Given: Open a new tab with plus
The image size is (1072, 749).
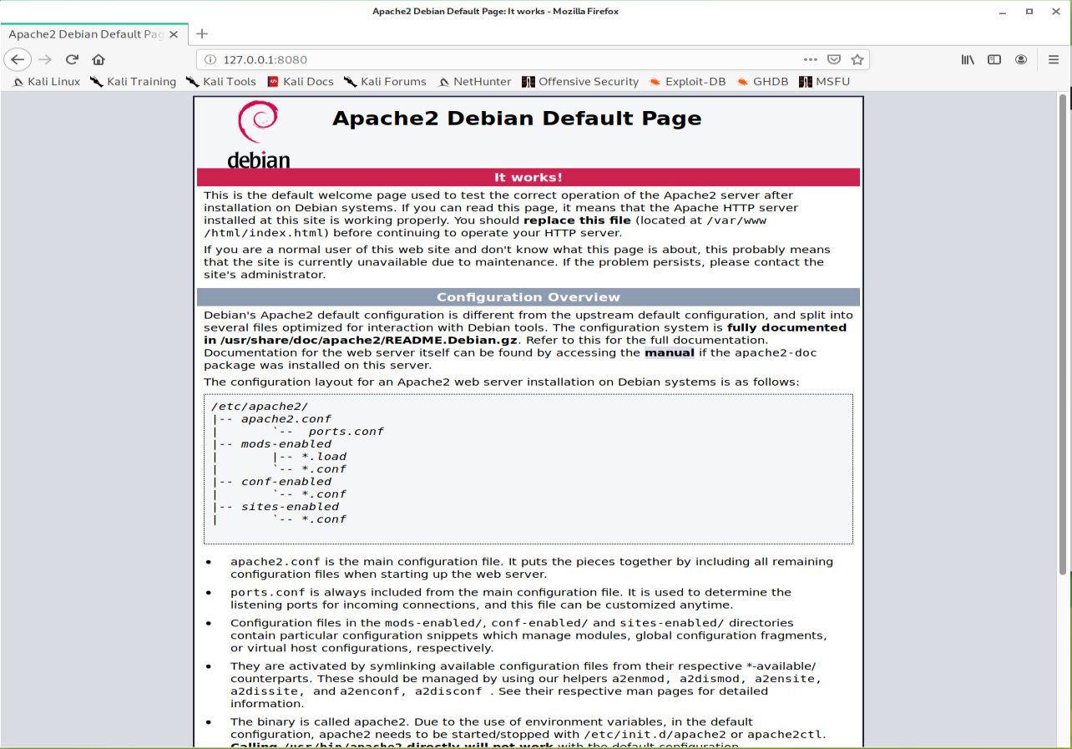Looking at the screenshot, I should coord(201,34).
